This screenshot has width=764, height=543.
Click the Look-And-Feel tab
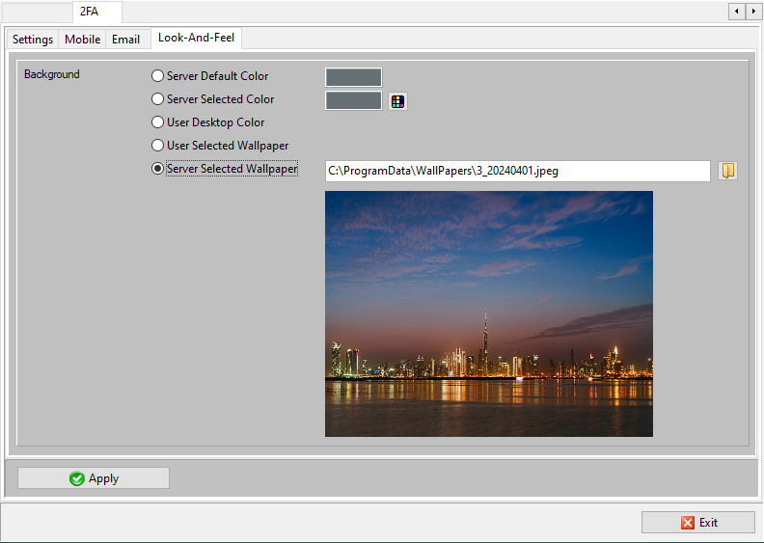tap(196, 39)
